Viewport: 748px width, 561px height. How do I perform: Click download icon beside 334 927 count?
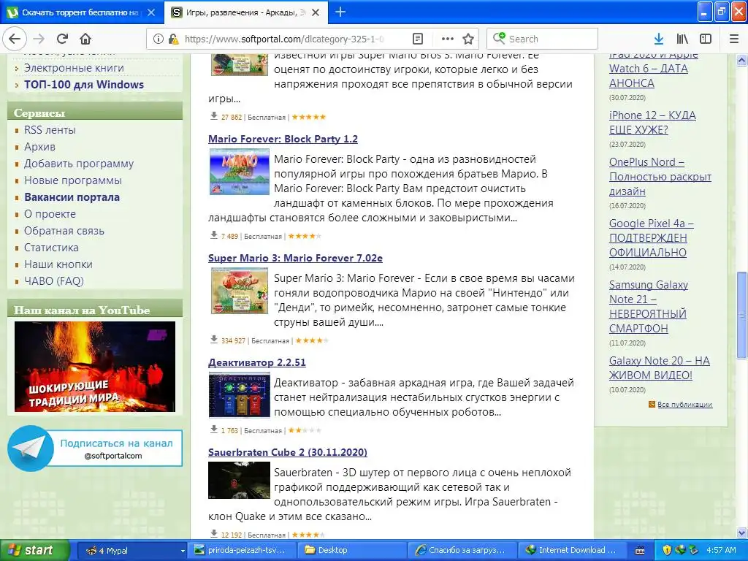[x=214, y=340]
